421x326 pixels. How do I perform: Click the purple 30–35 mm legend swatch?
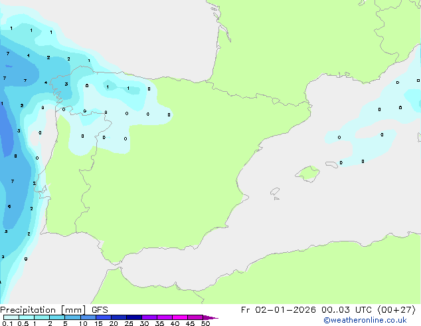[149, 317]
